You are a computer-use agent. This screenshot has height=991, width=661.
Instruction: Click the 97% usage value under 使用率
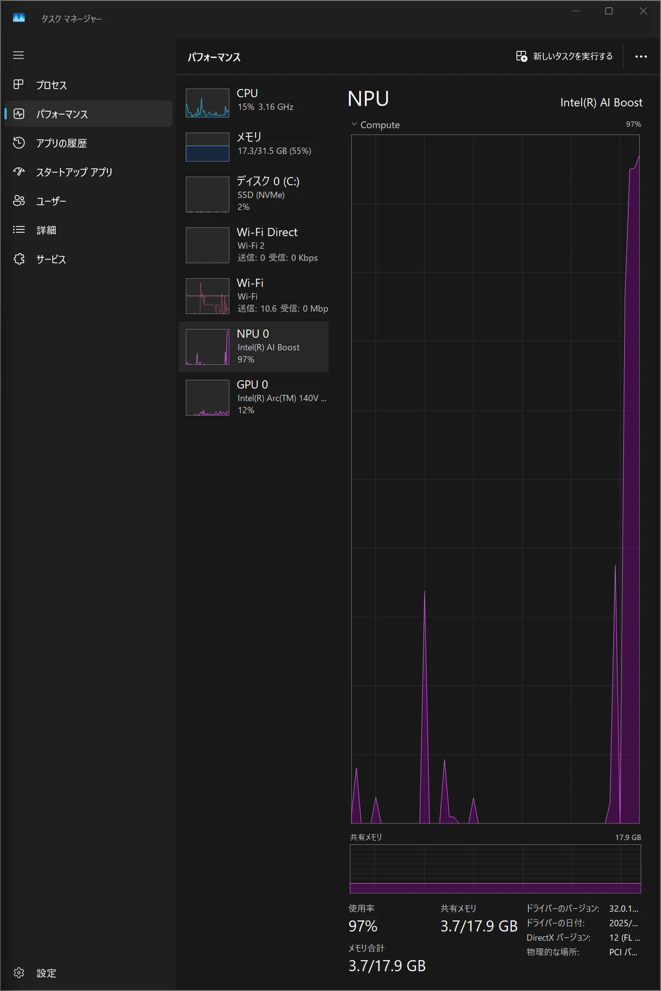click(x=363, y=927)
